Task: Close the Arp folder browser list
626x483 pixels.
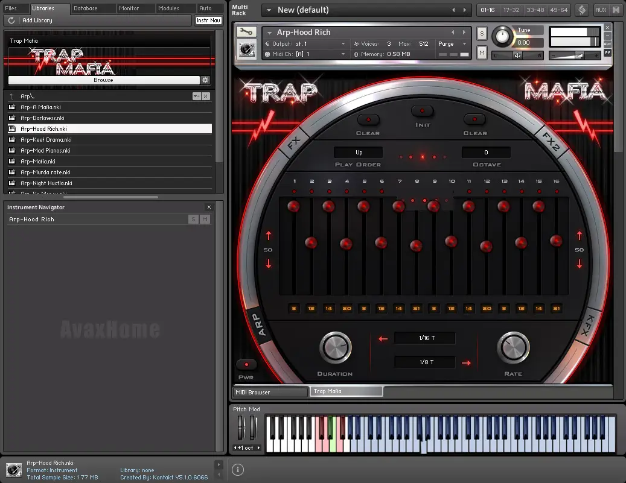Action: coord(205,96)
